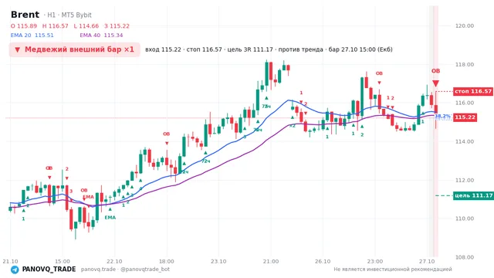Image resolution: width=494 pixels, height=278 pixels.
Task: Click the 18:00 time axis label
Action: [167, 261]
